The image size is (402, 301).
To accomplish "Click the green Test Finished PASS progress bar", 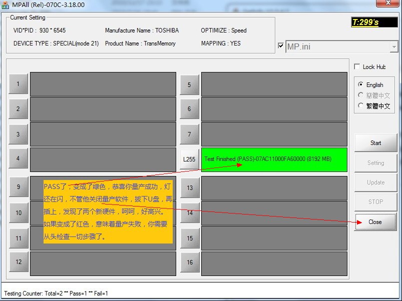I will click(x=273, y=160).
